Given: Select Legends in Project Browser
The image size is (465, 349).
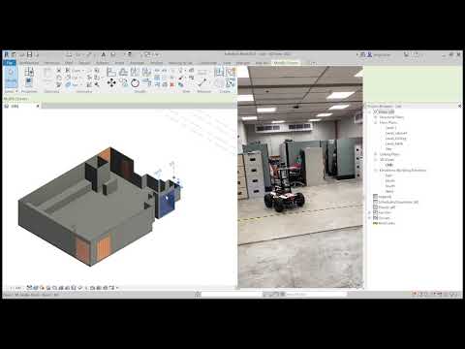Looking at the screenshot, I should click(385, 197).
